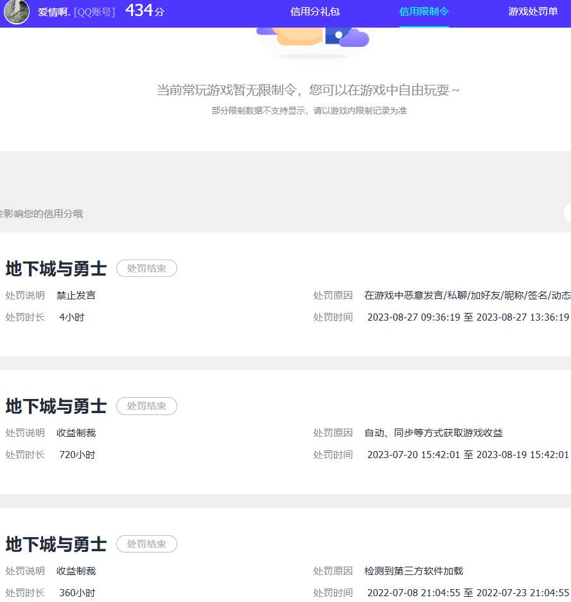Screen dimensions: 571x602
Task: Click the reason text 检测到第三方软件加载
Action: 414,571
